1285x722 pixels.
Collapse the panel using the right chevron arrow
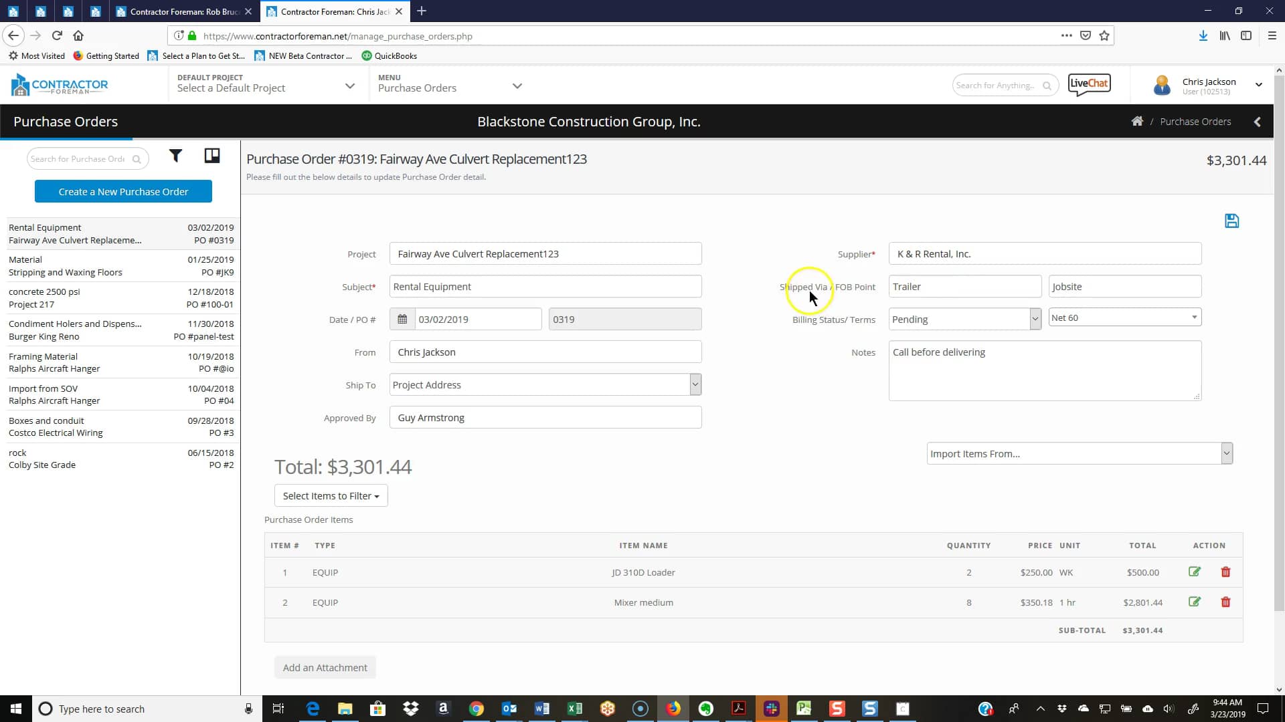1258,121
